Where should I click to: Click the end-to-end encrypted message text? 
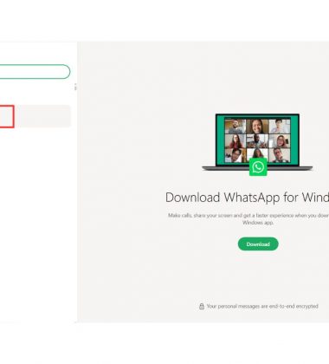tap(262, 306)
